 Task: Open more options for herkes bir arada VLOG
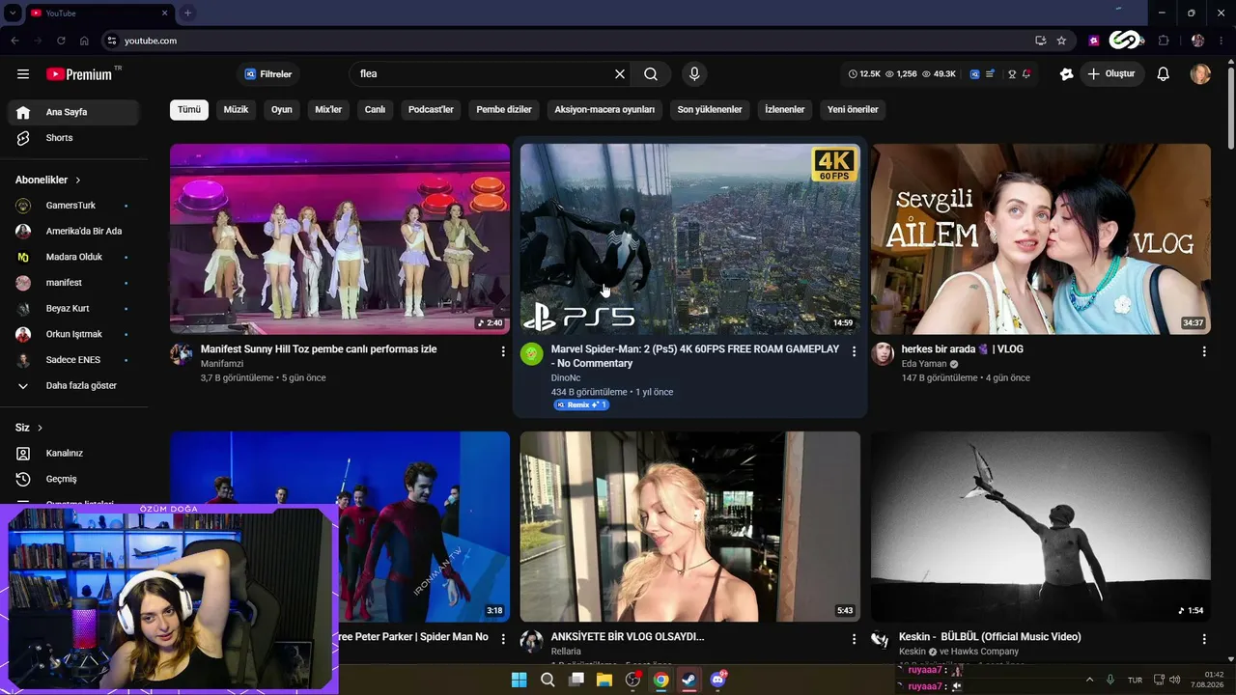1204,352
